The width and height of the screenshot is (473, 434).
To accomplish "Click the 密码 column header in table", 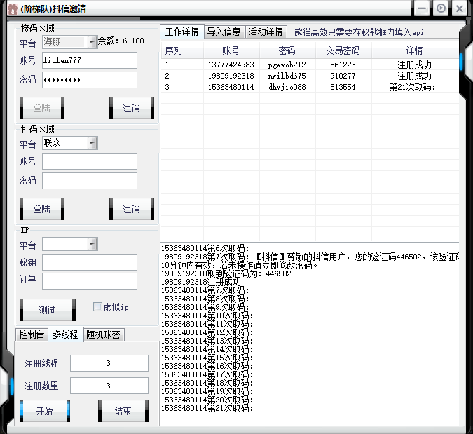I will click(x=287, y=50).
